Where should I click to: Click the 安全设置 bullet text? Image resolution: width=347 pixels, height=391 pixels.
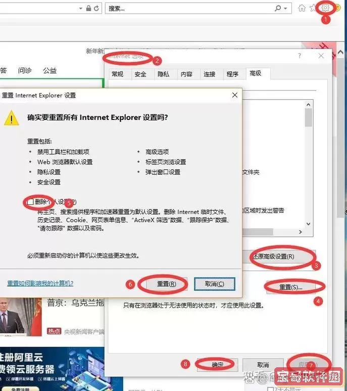click(49, 182)
